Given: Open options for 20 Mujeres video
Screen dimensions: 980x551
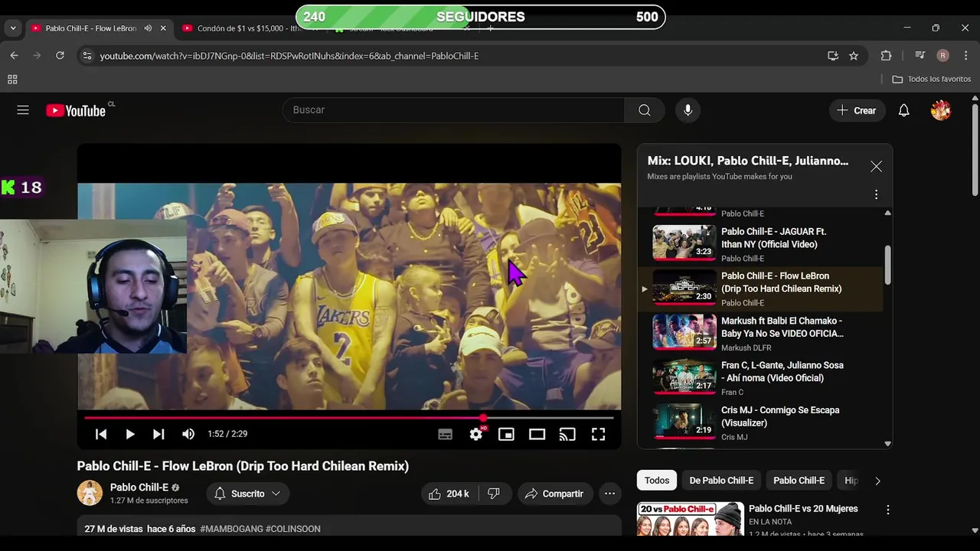Looking at the screenshot, I should 888,510.
